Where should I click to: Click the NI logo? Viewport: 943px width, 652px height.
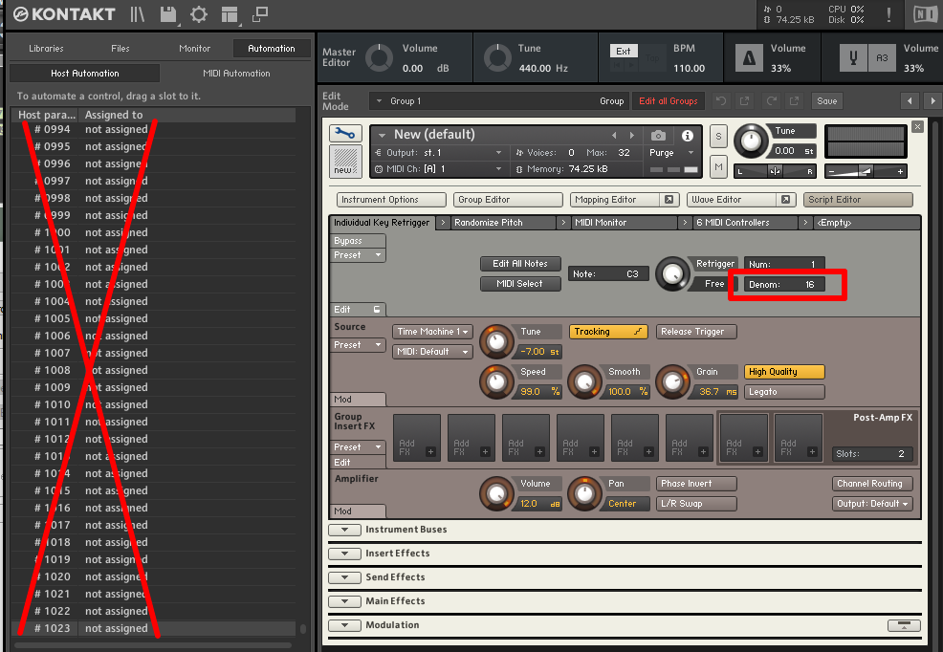pos(925,14)
